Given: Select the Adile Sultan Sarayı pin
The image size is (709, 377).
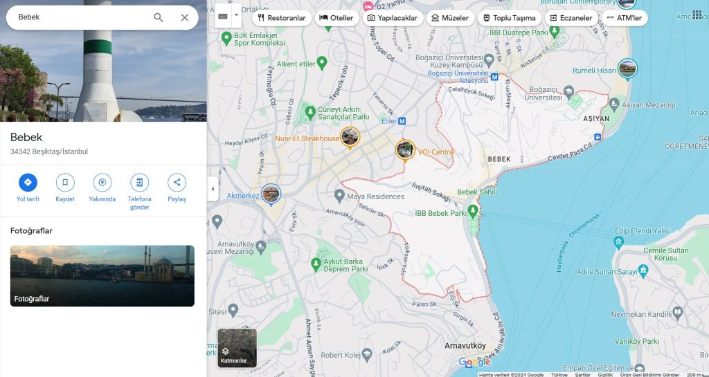Looking at the screenshot, I should [x=643, y=272].
